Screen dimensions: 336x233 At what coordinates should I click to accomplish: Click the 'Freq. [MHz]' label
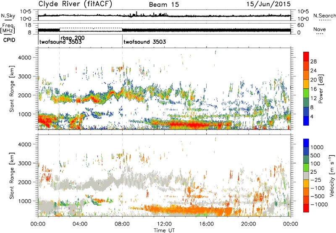tap(8, 28)
